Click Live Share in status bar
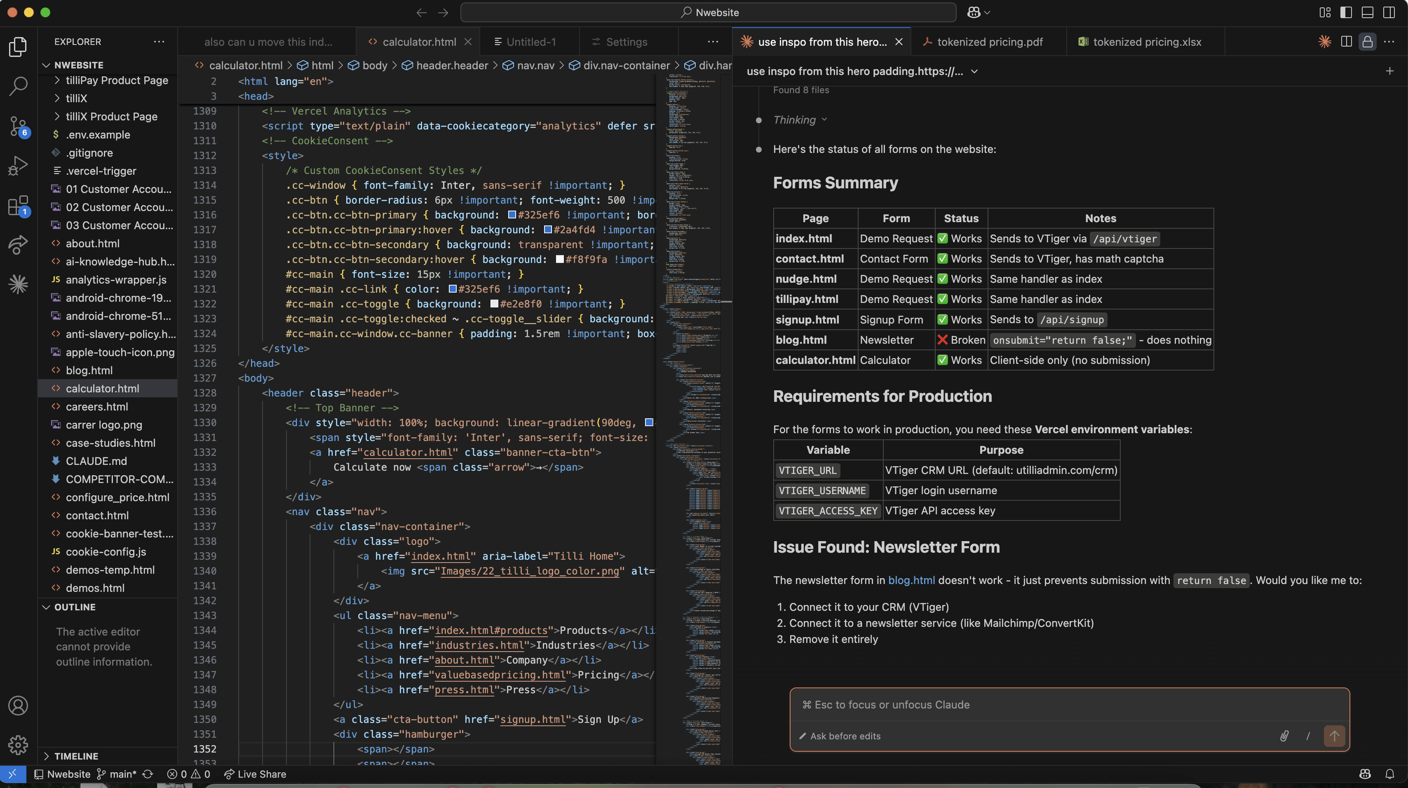 point(255,774)
